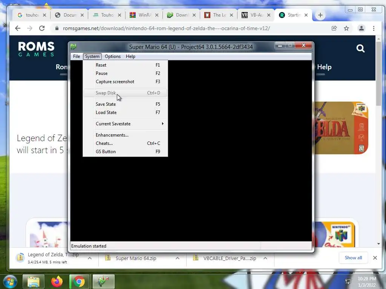Image resolution: width=386 pixels, height=289 pixels.
Task: Close the Chrome downloads bar
Action: 375,258
